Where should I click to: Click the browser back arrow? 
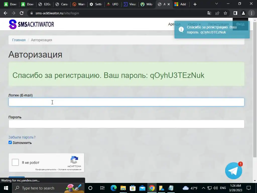click(6, 13)
